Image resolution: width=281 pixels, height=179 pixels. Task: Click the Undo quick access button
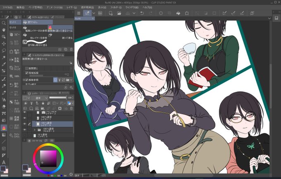coord(15,85)
